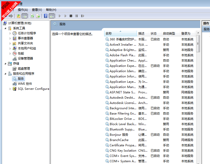Select the BitLocker Drive service row
The width and height of the screenshot is (210, 164).
150,119
